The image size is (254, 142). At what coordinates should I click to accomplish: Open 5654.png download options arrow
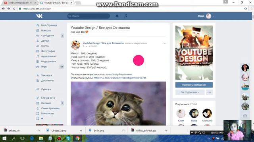pos(123,131)
